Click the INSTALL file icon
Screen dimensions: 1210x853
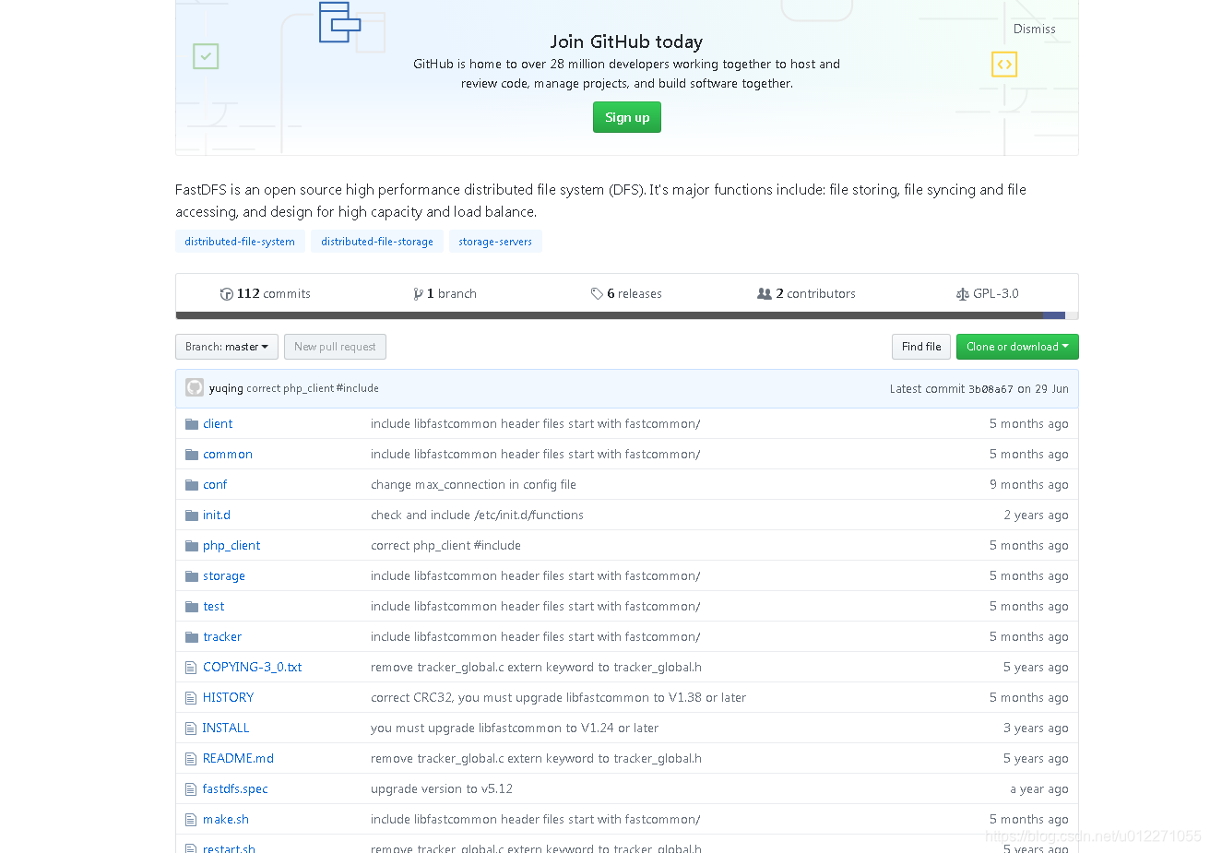point(191,729)
